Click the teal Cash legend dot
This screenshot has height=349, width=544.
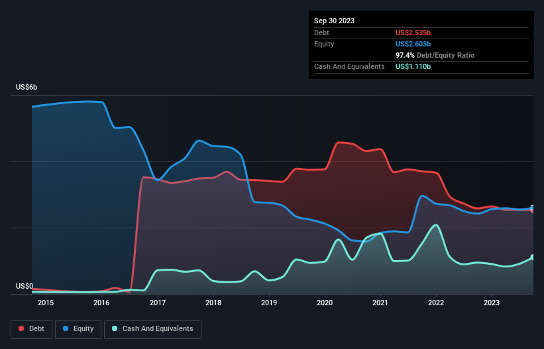pyautogui.click(x=115, y=328)
